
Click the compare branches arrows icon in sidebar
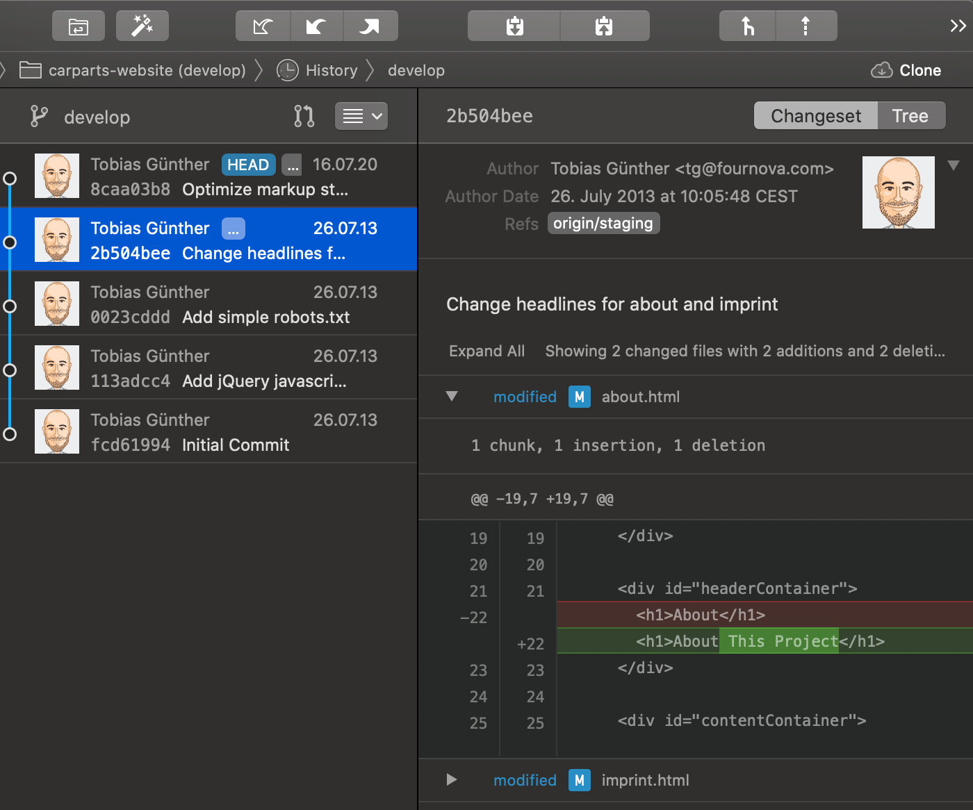pos(304,116)
